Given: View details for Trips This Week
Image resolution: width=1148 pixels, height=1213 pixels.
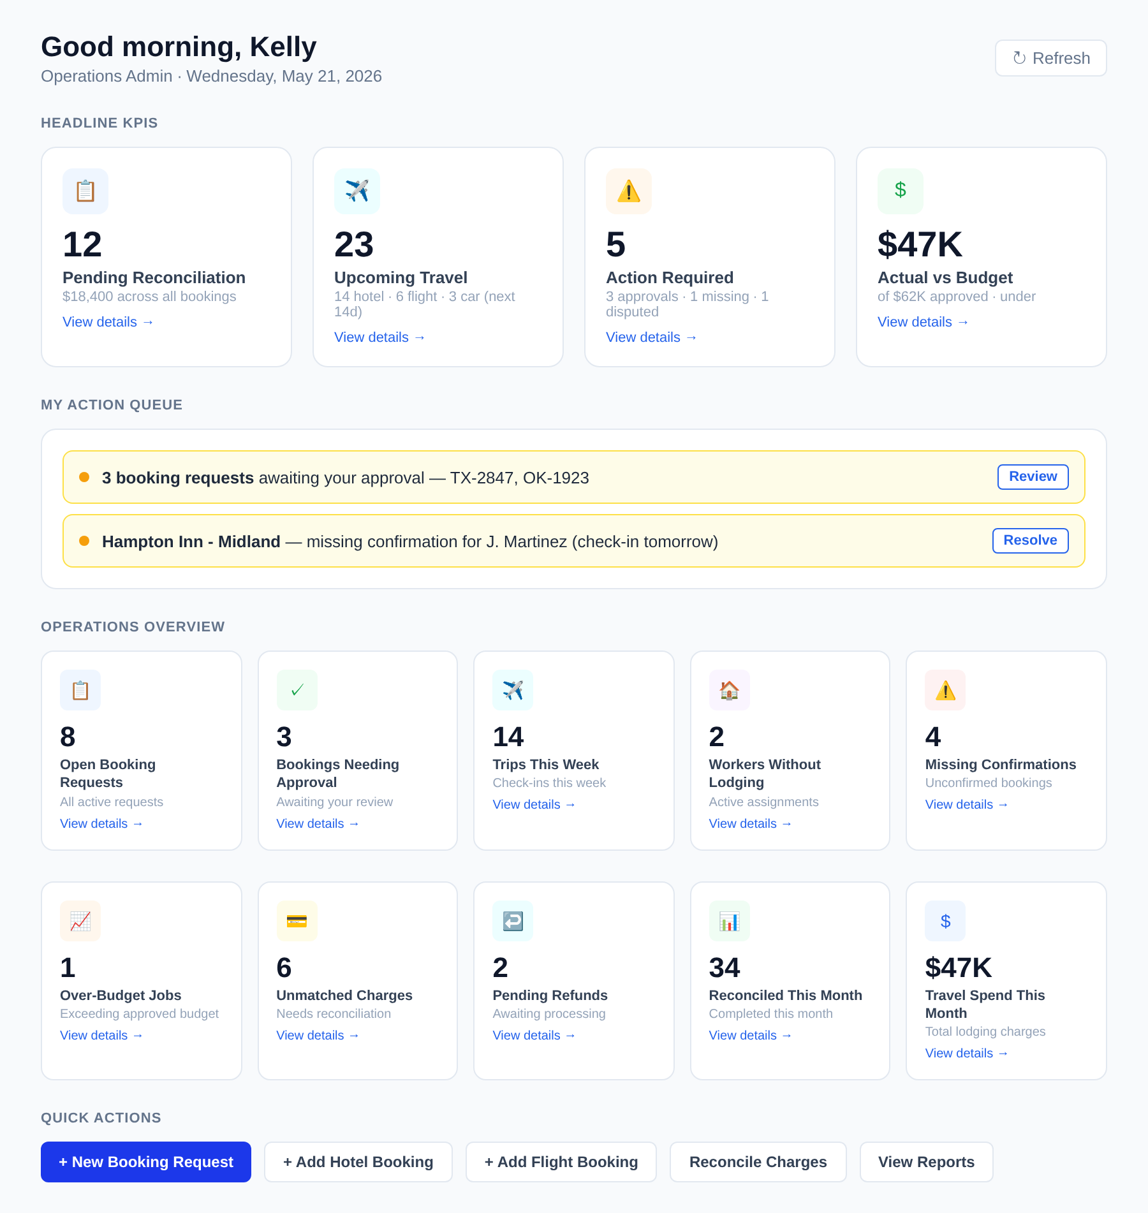Looking at the screenshot, I should pyautogui.click(x=534, y=804).
